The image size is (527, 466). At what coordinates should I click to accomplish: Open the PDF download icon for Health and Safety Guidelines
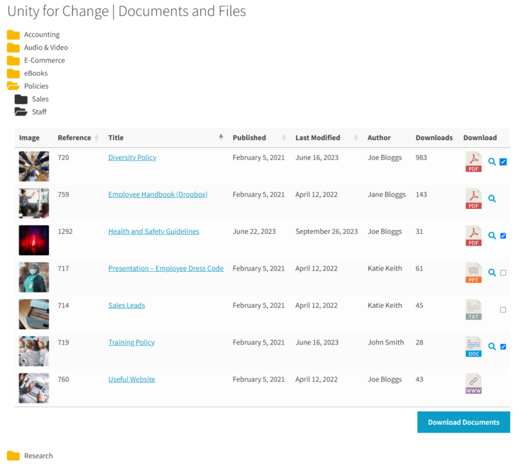473,236
